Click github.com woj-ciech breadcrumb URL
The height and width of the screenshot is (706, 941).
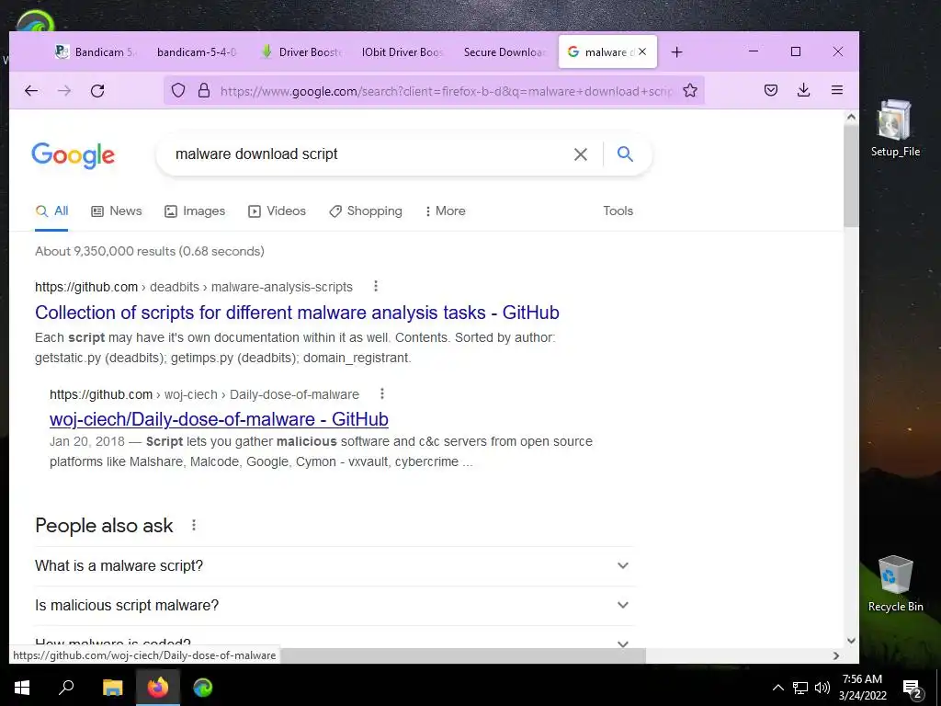204,394
